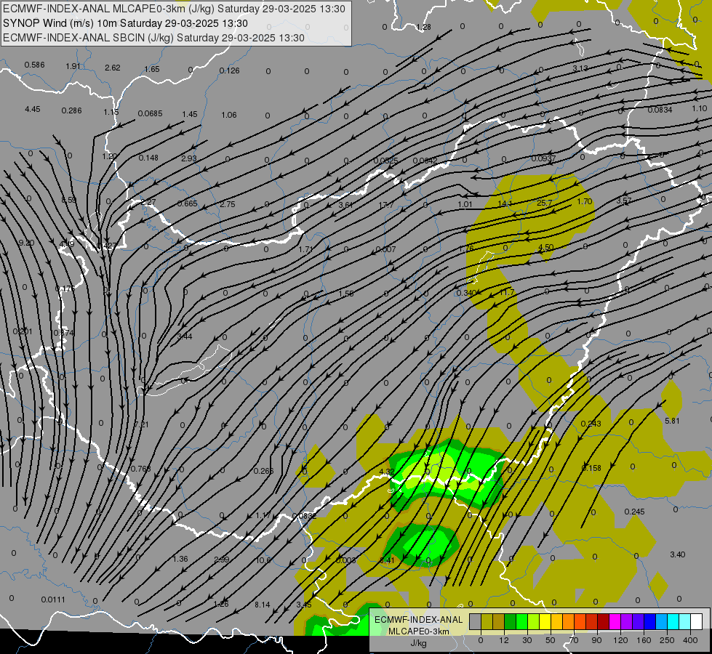Click the legend scale label 90

pyautogui.click(x=596, y=640)
